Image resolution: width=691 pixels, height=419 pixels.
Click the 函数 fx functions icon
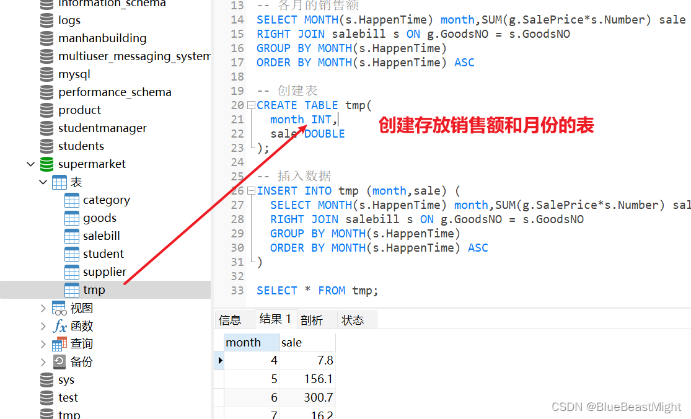(60, 326)
